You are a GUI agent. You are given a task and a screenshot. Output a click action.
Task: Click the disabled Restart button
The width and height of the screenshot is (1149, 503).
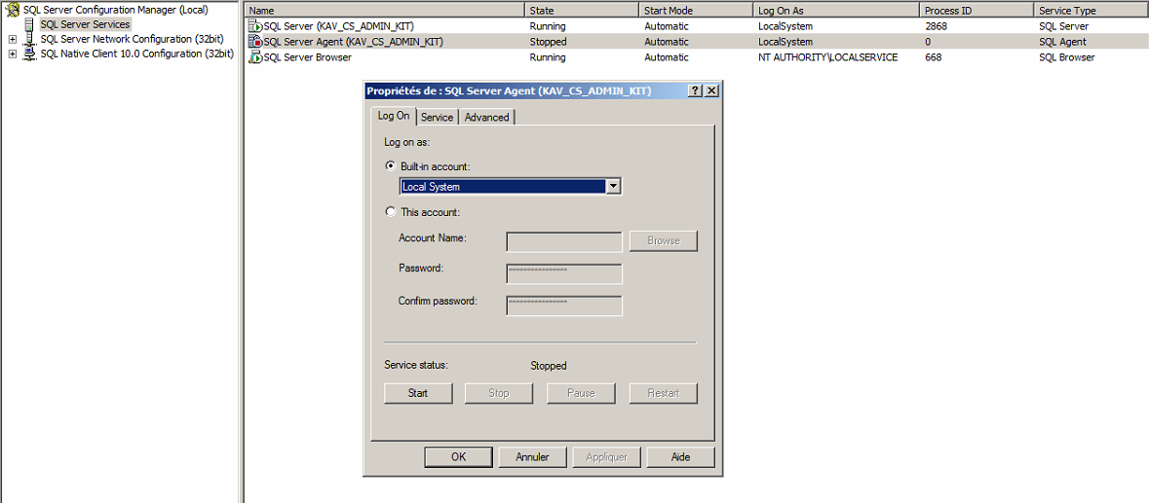pos(663,393)
